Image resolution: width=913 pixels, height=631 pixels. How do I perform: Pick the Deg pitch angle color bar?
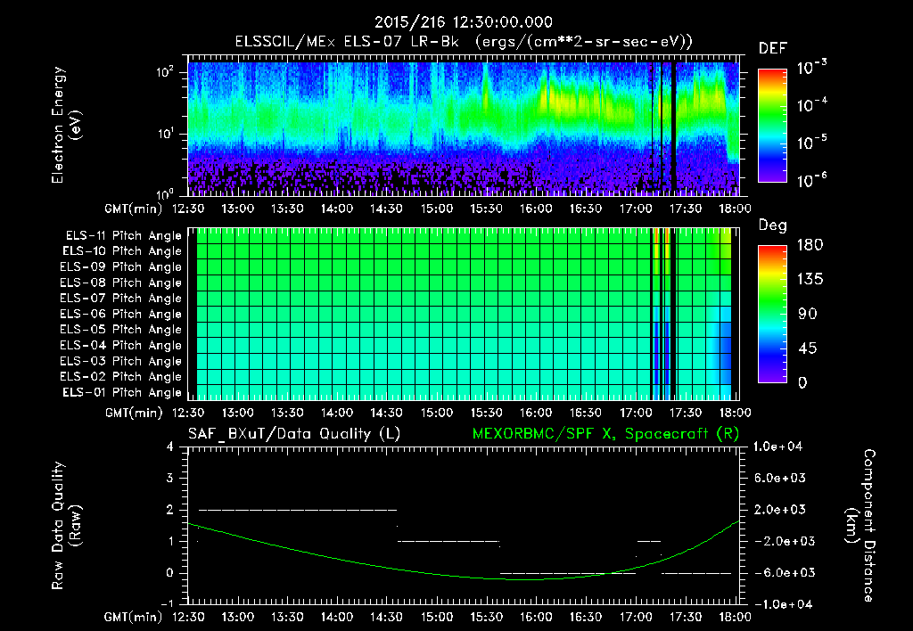[772, 314]
